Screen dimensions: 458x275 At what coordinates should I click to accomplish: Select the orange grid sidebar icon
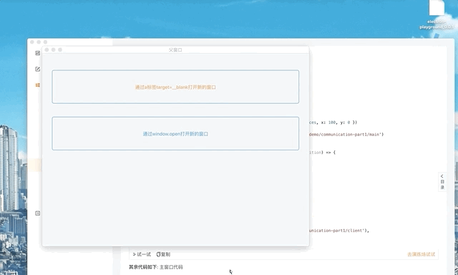[x=38, y=85]
